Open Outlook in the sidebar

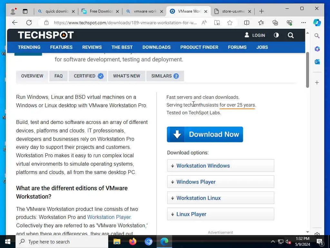(317, 62)
